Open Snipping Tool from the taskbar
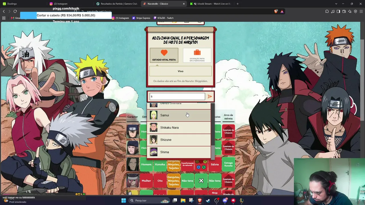This screenshot has height=205, width=365. click(191, 200)
